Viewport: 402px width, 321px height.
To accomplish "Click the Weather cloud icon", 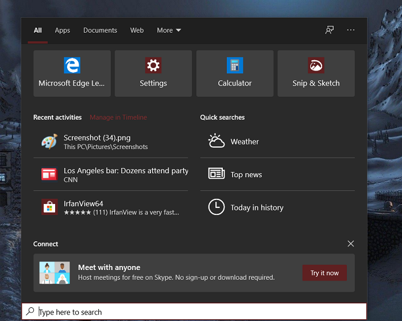I will coord(217,142).
